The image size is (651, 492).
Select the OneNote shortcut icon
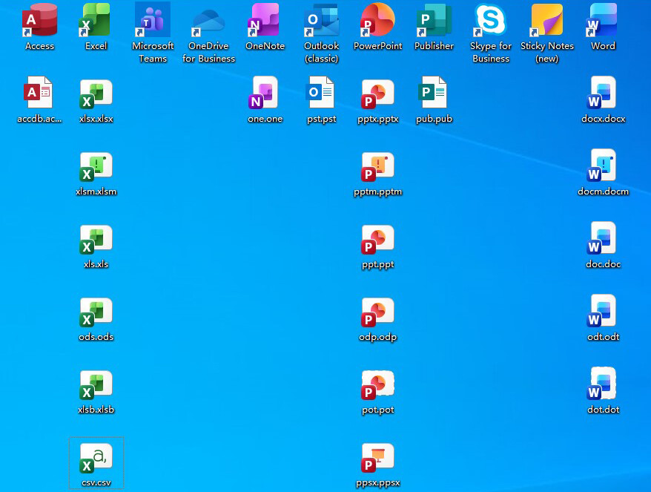[265, 21]
